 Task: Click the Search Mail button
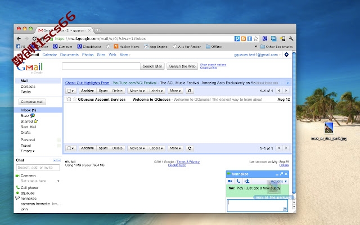click(x=152, y=66)
